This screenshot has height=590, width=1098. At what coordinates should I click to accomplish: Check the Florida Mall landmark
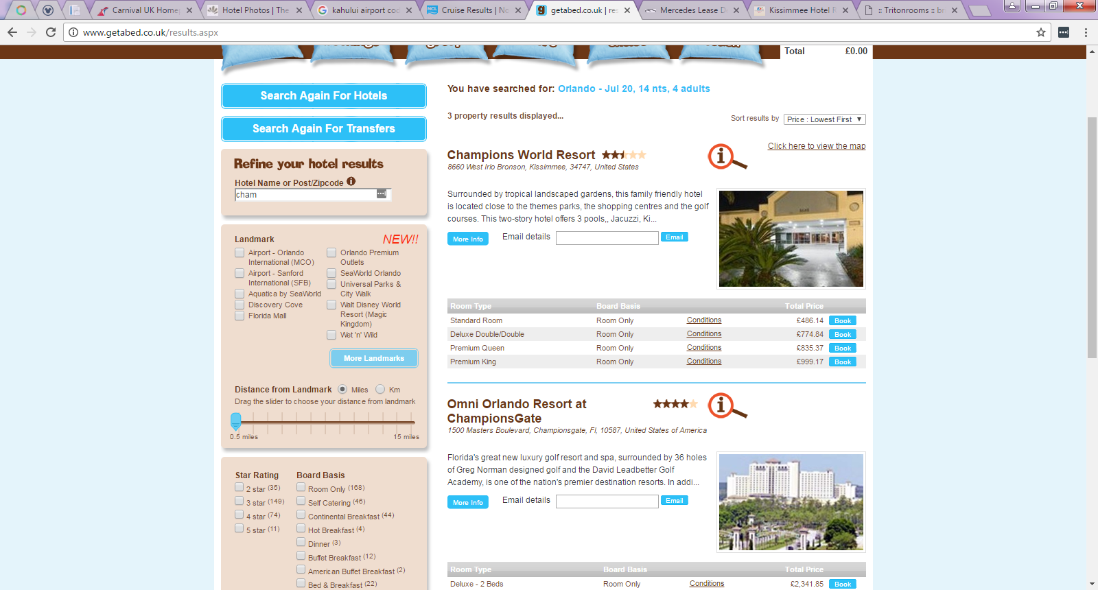point(240,316)
